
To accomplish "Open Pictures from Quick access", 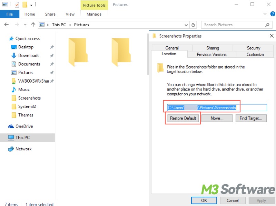I will pyautogui.click(x=26, y=73).
